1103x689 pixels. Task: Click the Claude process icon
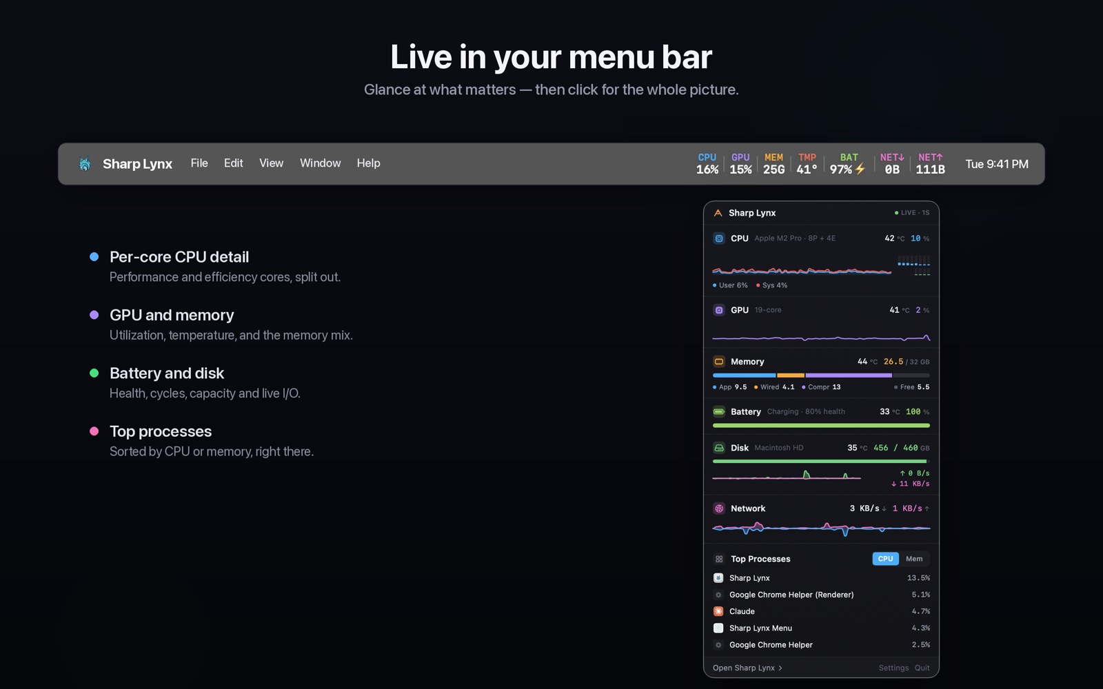tap(718, 611)
